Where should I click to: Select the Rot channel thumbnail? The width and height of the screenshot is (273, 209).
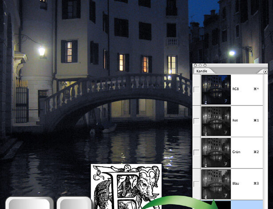click(x=216, y=121)
